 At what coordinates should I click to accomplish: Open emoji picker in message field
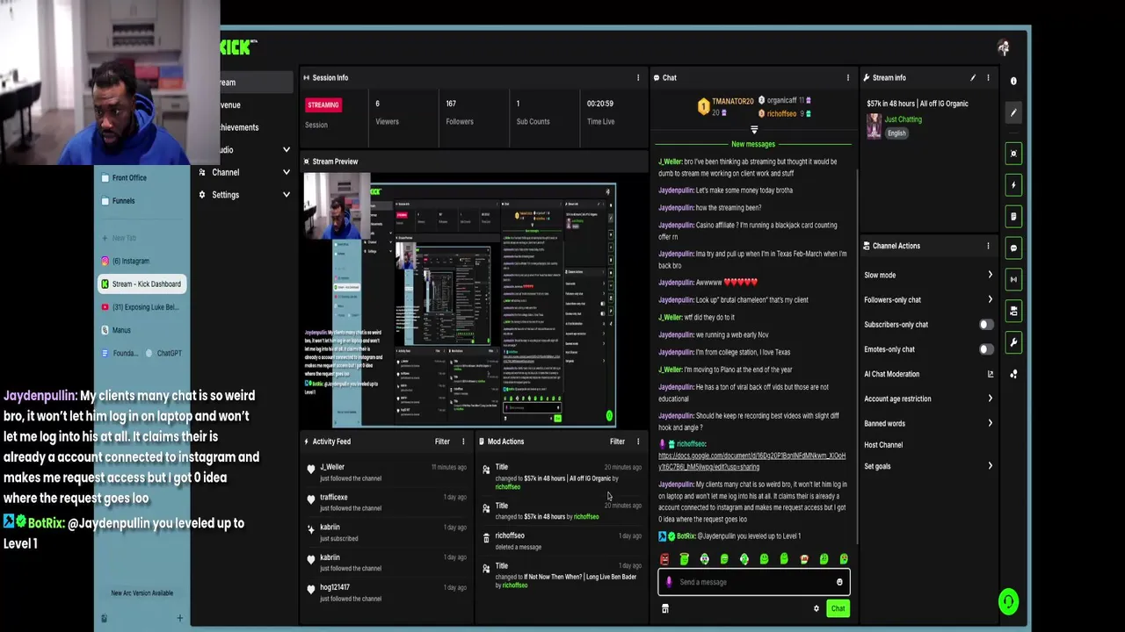coord(839,582)
